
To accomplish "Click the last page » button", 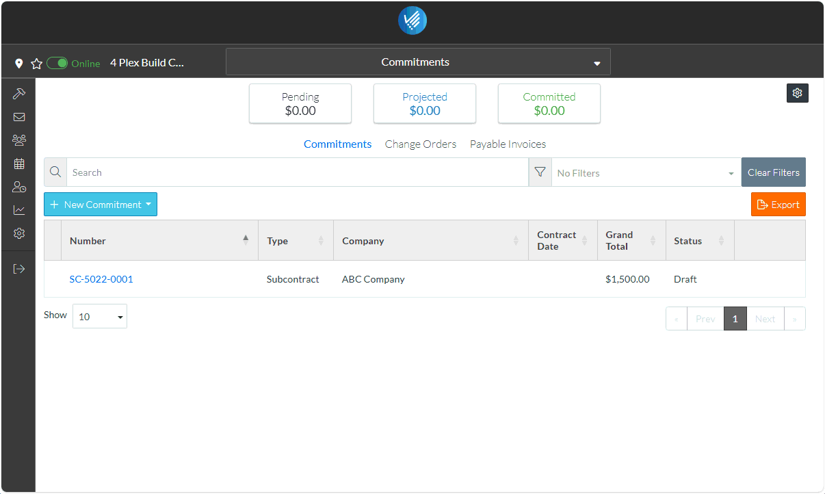I will [794, 319].
